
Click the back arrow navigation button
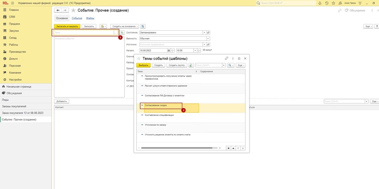57,10
